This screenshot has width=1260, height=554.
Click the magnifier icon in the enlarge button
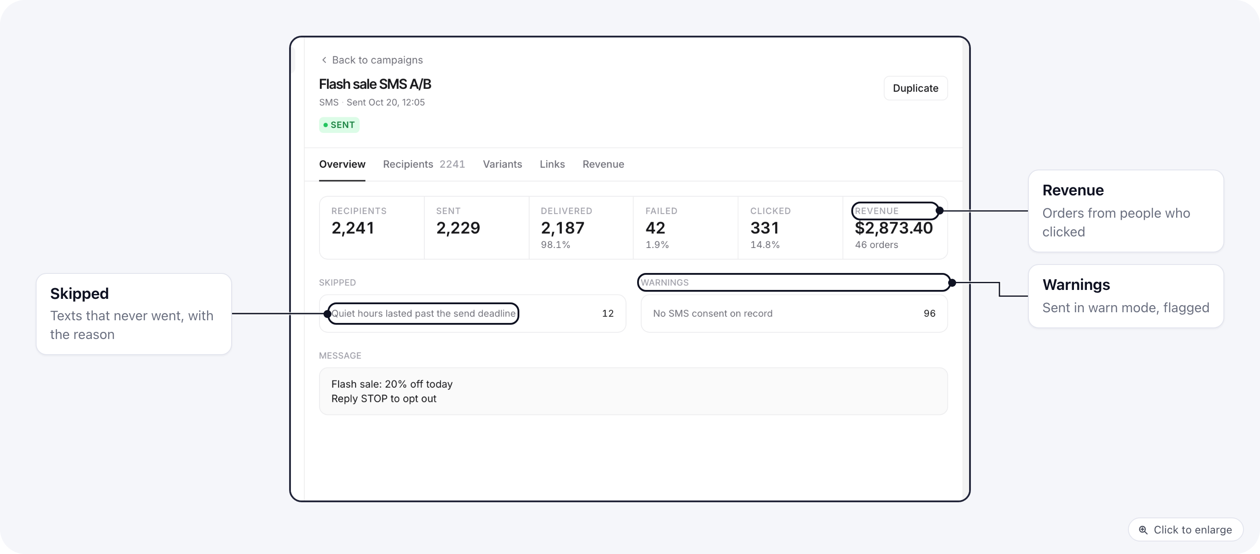1143,529
